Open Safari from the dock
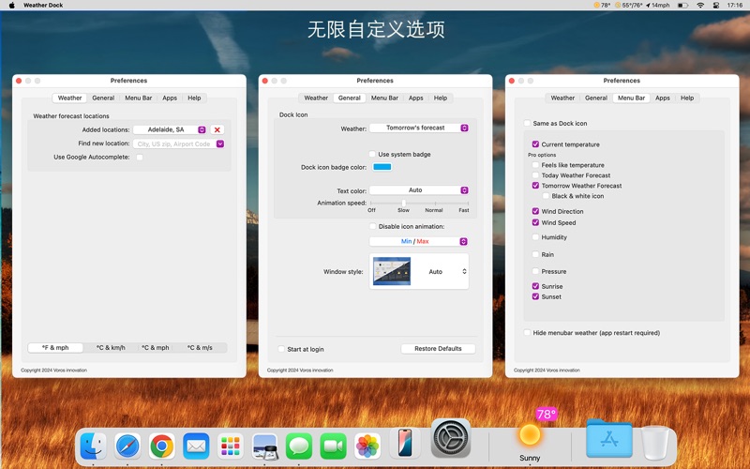Screen dimensions: 750x469 [127, 446]
